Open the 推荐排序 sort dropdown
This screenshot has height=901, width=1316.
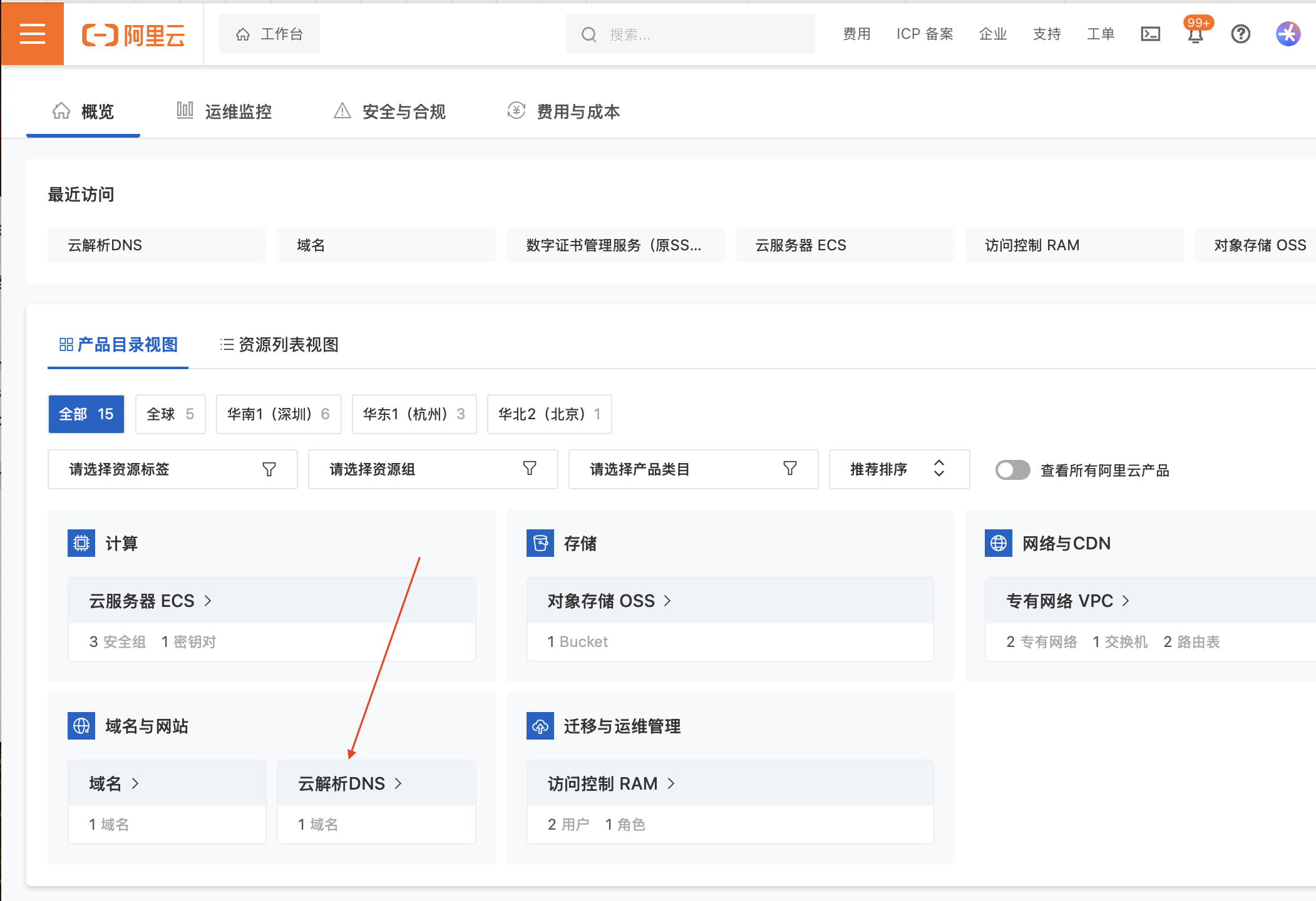pos(900,469)
